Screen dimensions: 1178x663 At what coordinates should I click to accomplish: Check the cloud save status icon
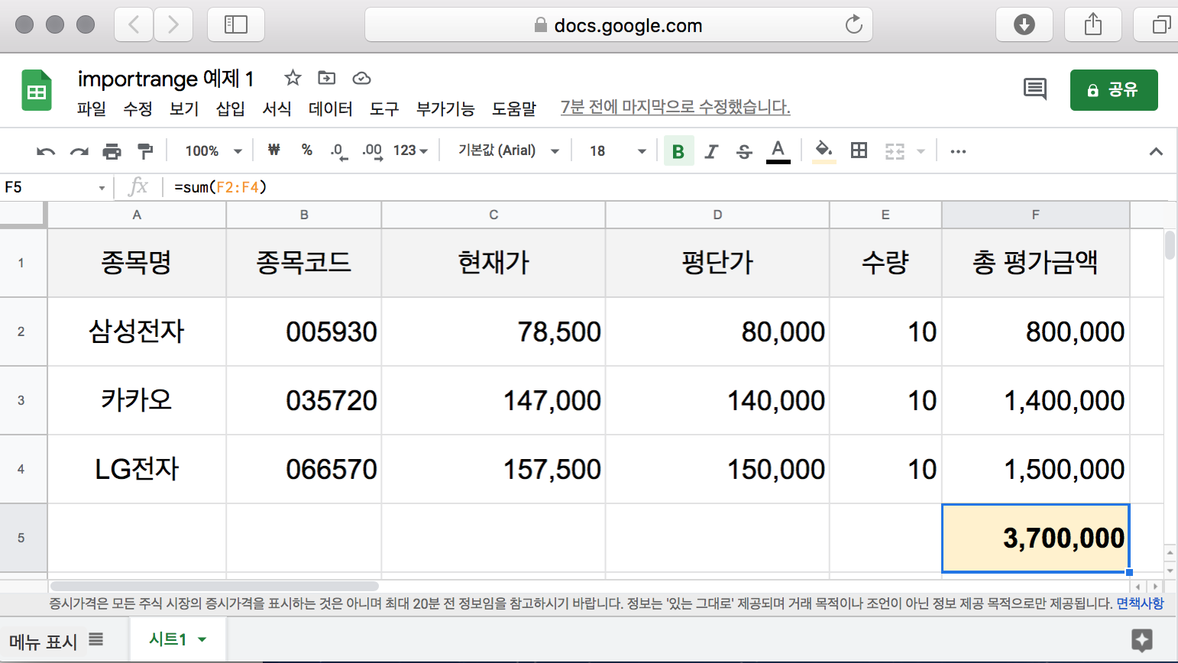tap(361, 78)
